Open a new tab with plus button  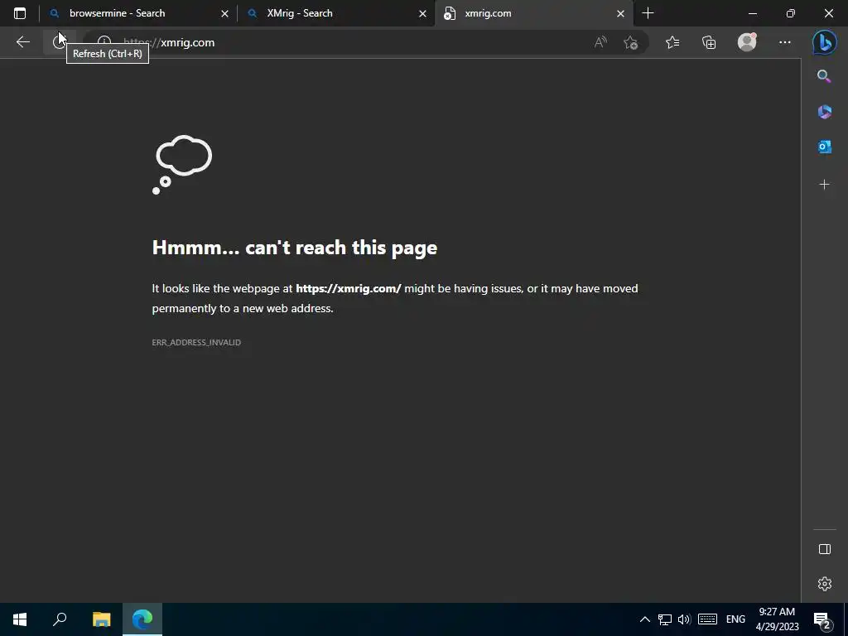[648, 13]
